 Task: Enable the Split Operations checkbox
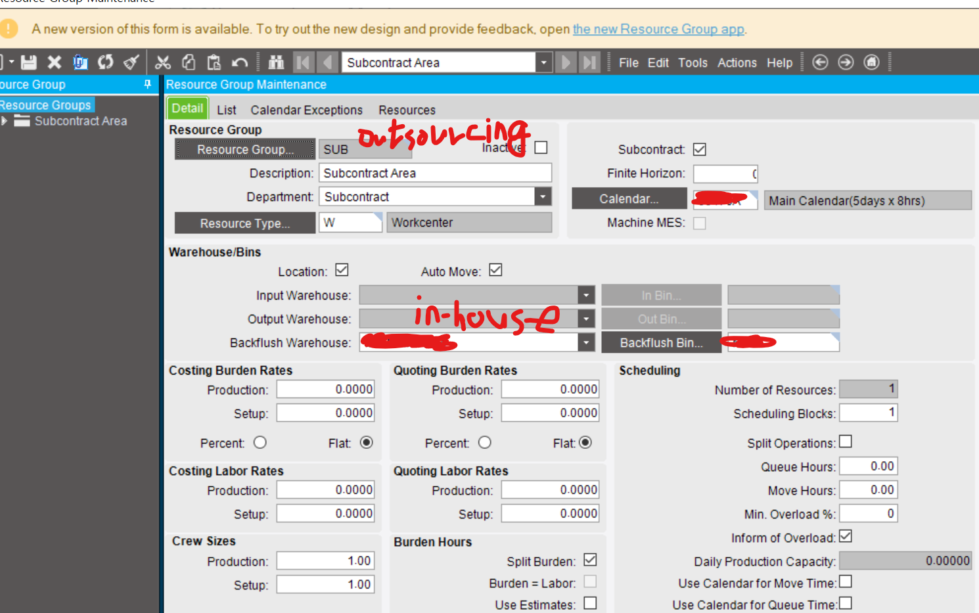(845, 442)
